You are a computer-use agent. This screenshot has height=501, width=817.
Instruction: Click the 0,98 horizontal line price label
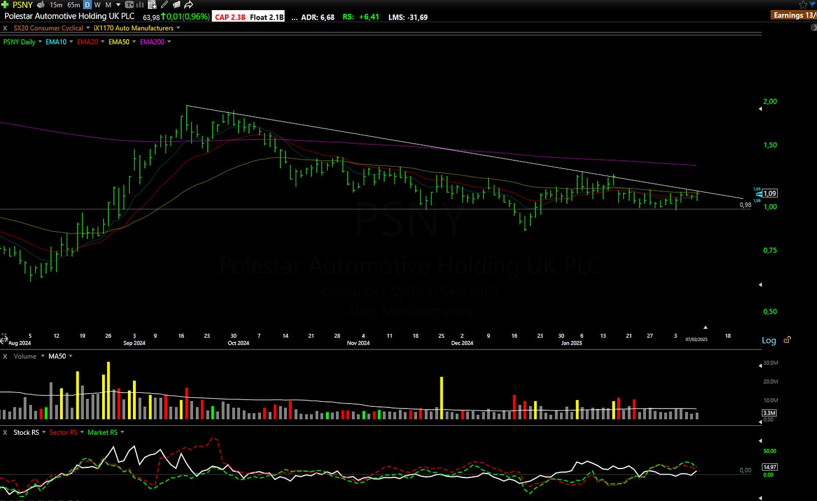pyautogui.click(x=745, y=205)
